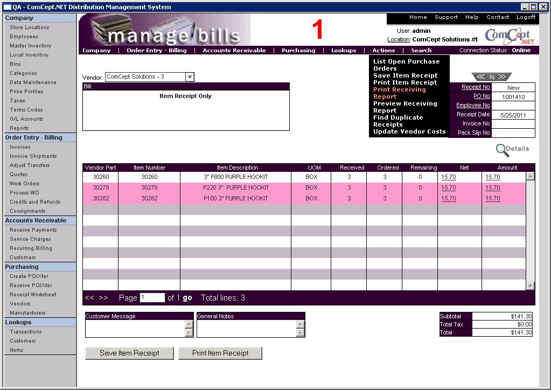This screenshot has width=551, height=390.
Task: Choose Update Vendor Costs menu entry
Action: (409, 131)
